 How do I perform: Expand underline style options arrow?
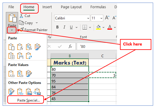76,27
